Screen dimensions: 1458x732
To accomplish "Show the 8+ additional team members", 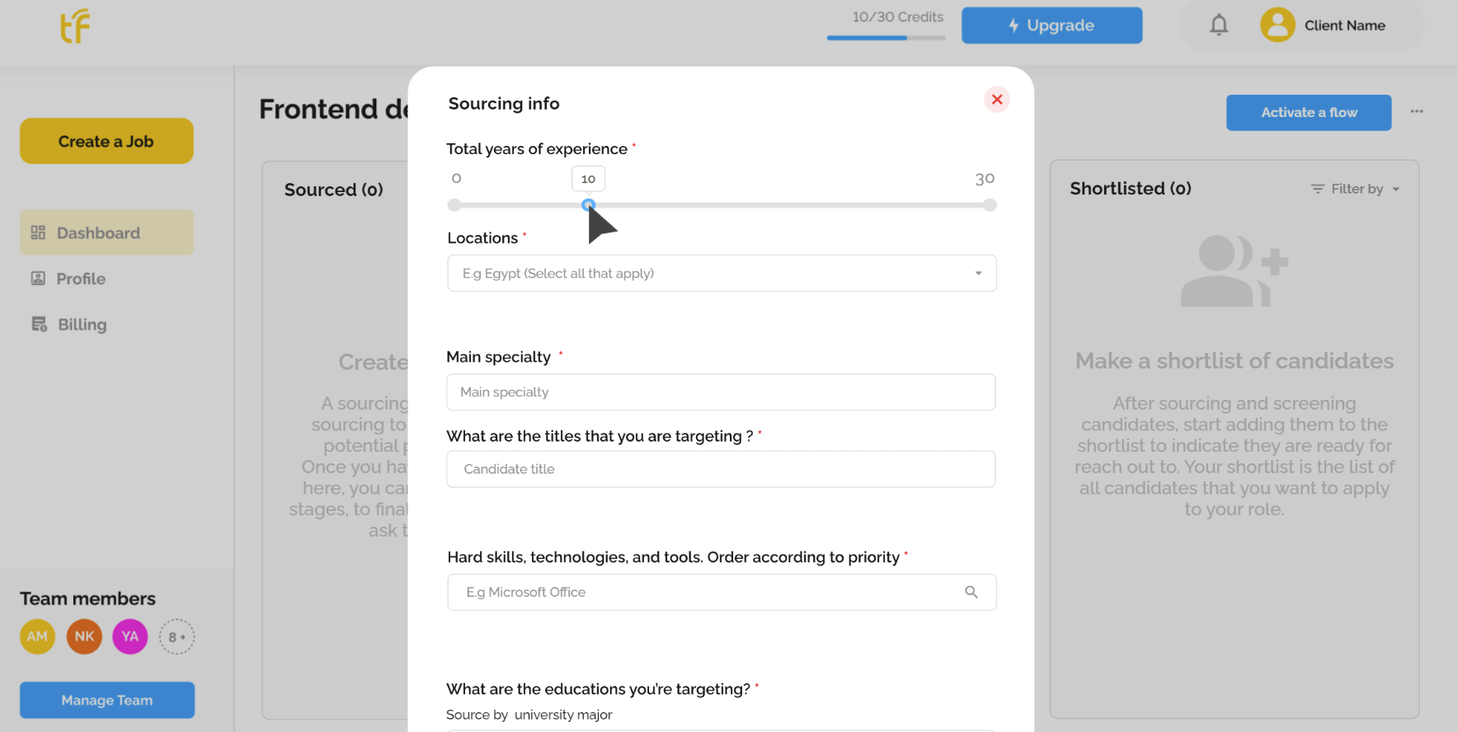I will pyautogui.click(x=176, y=636).
